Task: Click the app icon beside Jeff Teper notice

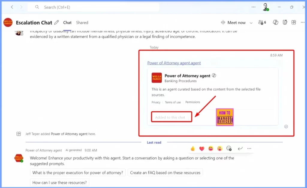Action: tap(19, 134)
